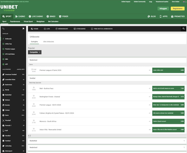Open the Streaming tab
This screenshot has width=187, height=153.
[x=79, y=29]
